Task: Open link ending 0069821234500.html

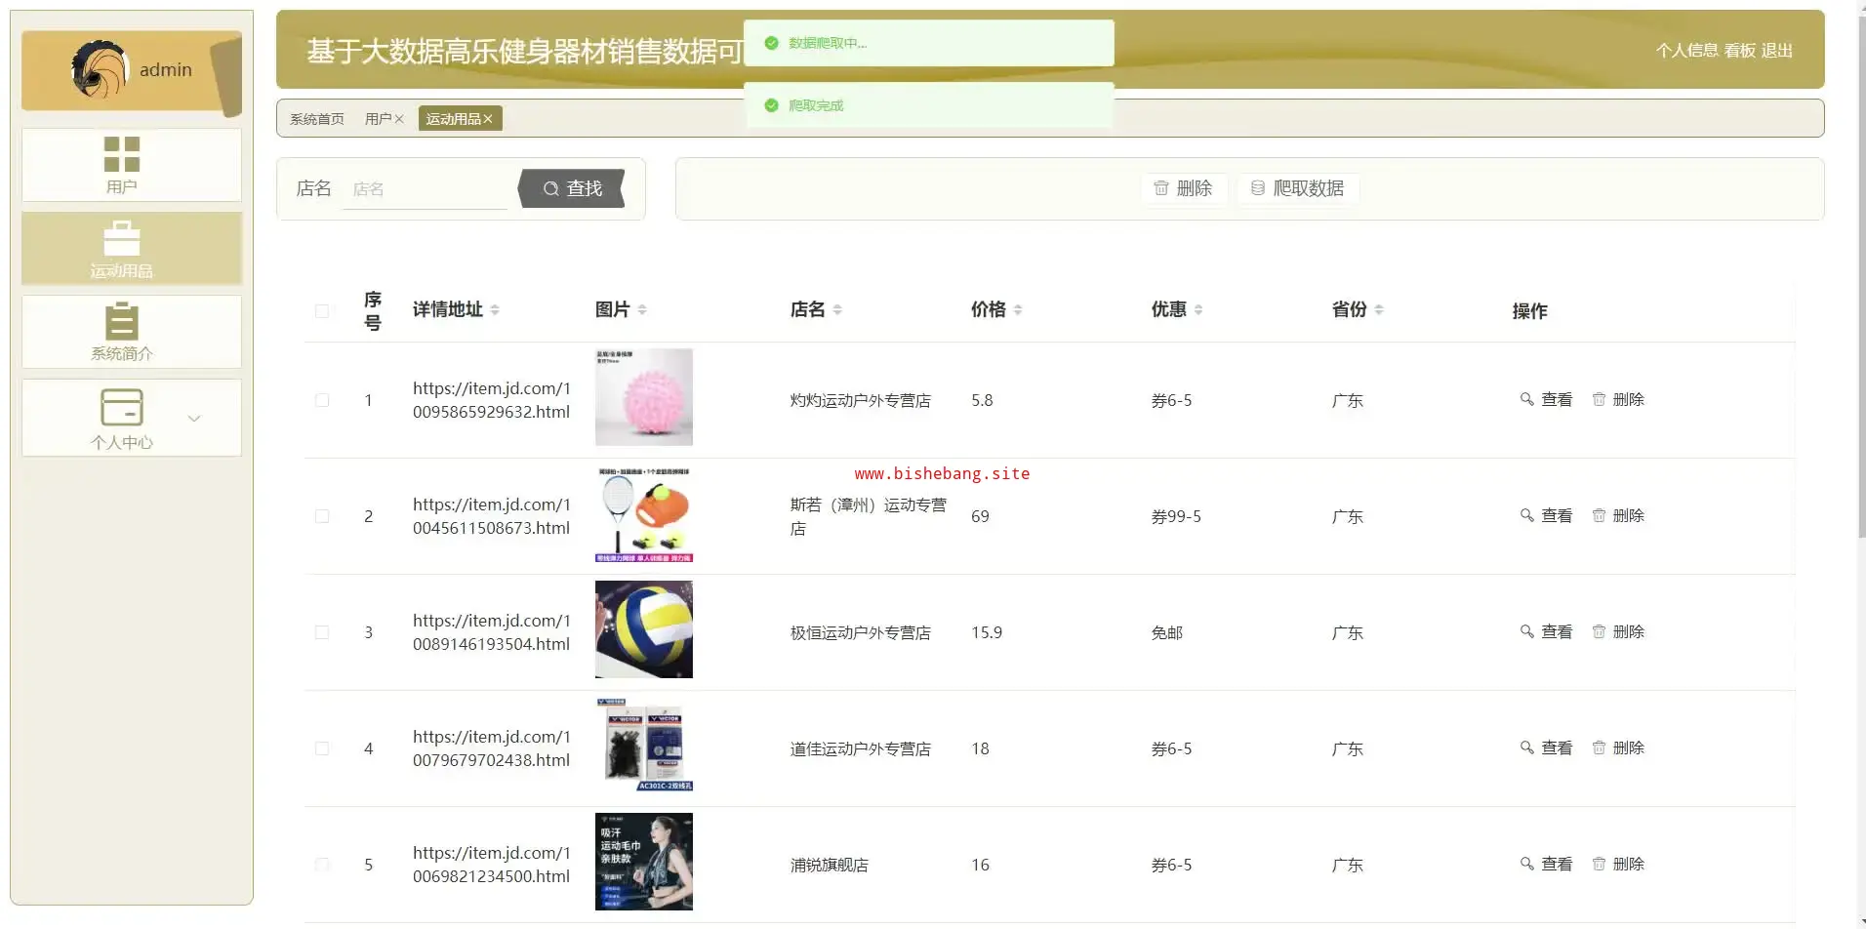Action: pos(491,865)
